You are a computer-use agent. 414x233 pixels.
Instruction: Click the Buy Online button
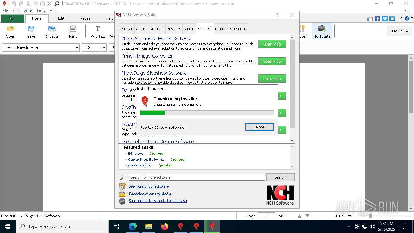tap(399, 31)
